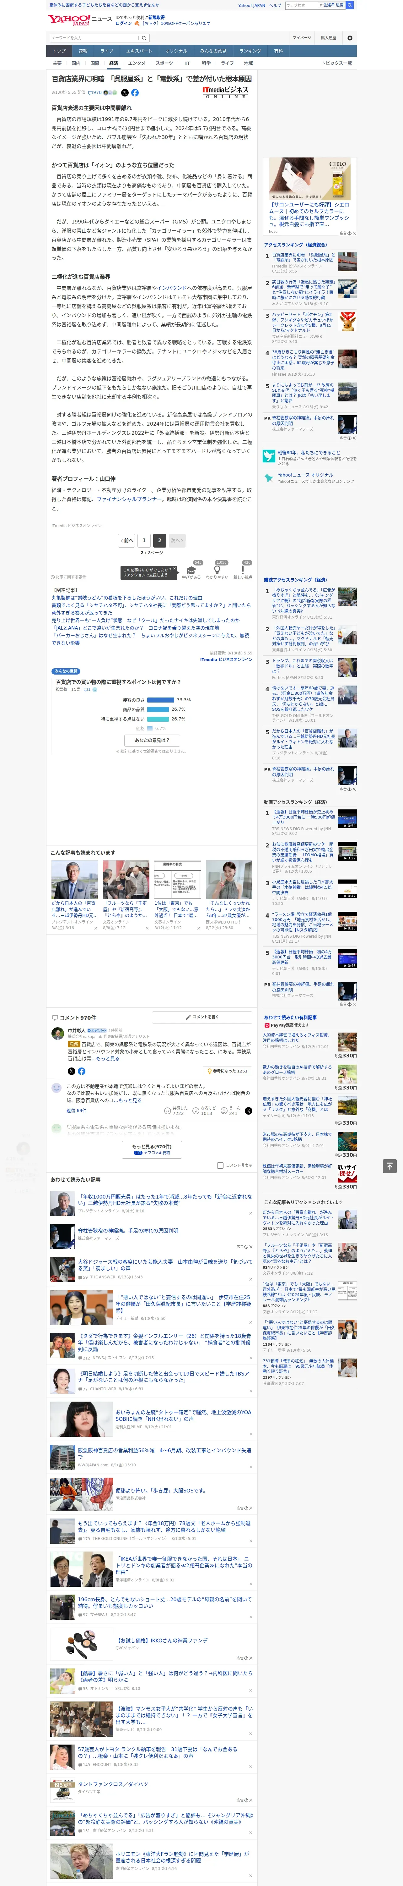
Task: Click the 共感した smiley reaction 7222
Action: tap(175, 1111)
